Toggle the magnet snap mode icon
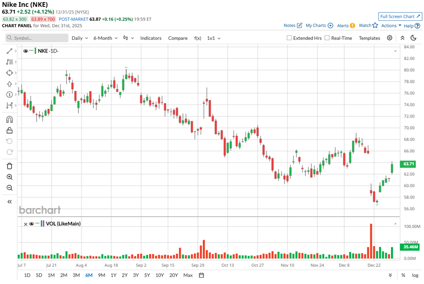Image resolution: width=424 pixels, height=284 pixels. tap(10, 119)
